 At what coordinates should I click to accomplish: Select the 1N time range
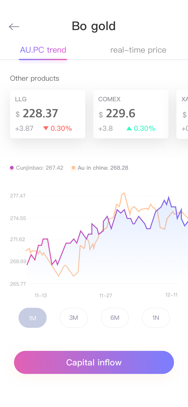(x=156, y=318)
